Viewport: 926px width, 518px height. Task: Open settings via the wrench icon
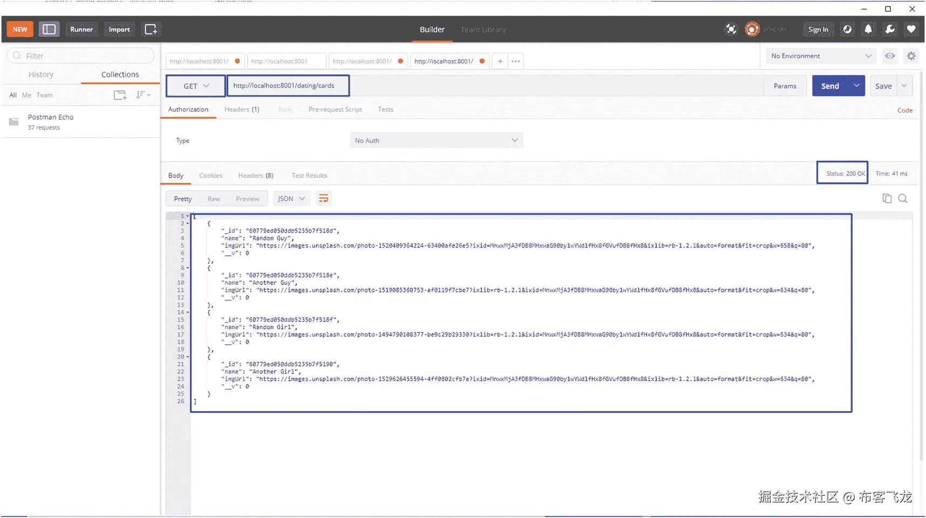tap(890, 29)
